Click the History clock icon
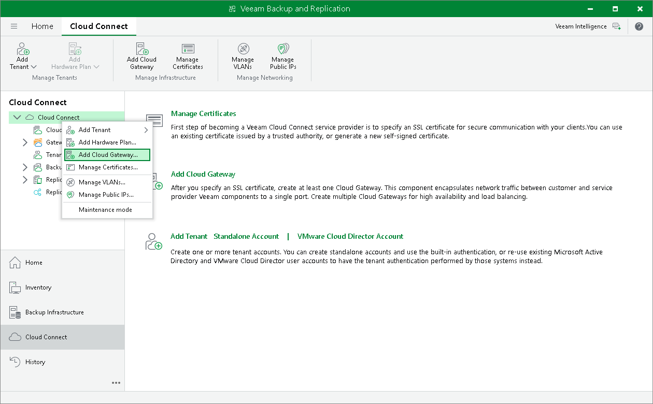The height and width of the screenshot is (404, 653). [16, 362]
